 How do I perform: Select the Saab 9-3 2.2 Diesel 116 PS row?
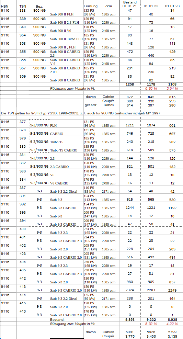point(92,189)
